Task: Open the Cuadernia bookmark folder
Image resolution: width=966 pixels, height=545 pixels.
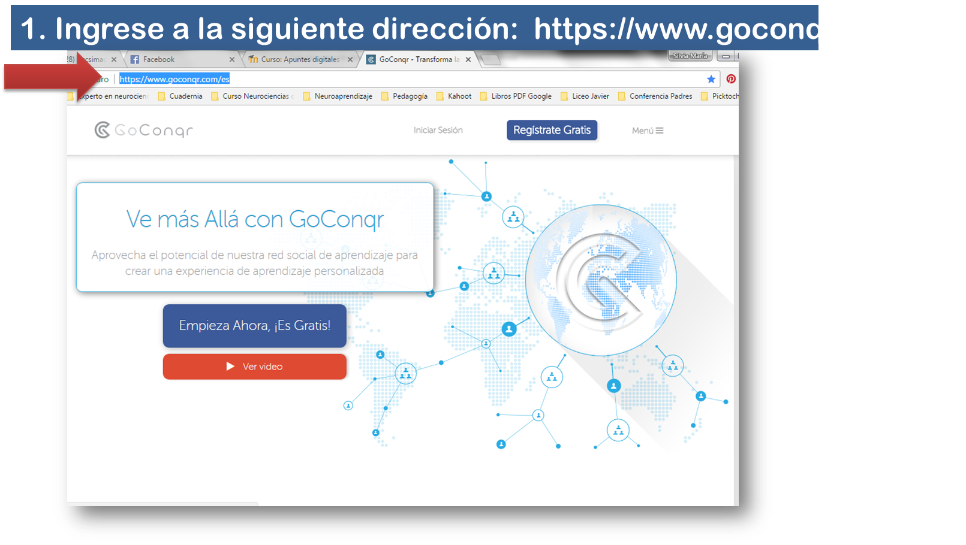Action: (180, 96)
